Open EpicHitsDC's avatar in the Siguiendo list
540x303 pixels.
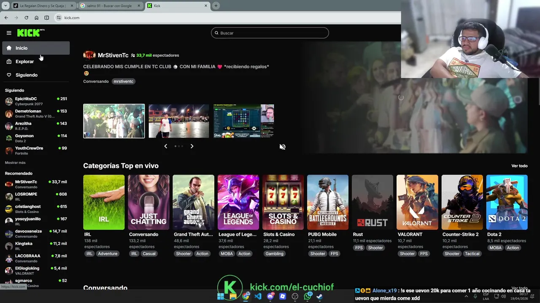tap(9, 101)
